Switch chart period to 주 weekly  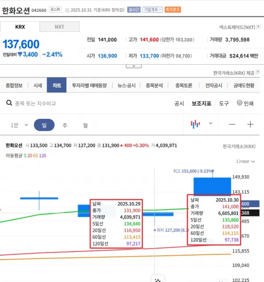(x=65, y=125)
